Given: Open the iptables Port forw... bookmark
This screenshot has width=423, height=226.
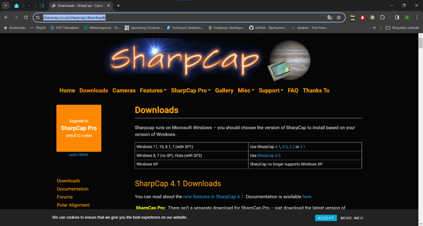Looking at the screenshot, I should [310, 27].
